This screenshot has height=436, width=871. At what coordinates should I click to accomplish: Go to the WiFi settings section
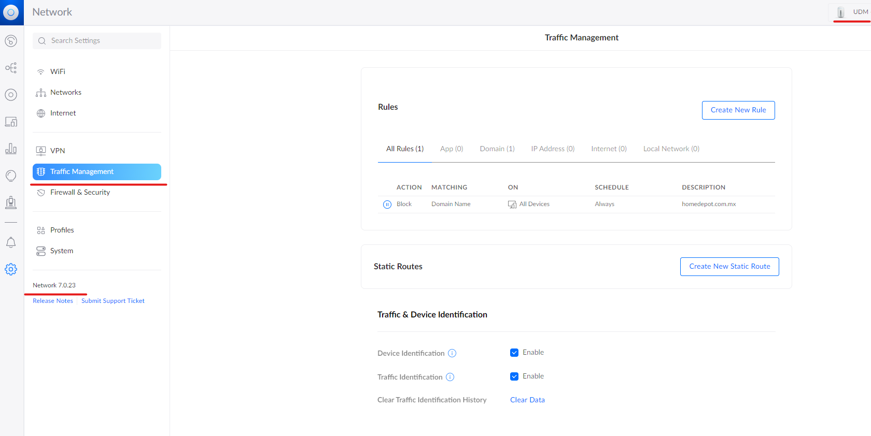pyautogui.click(x=58, y=71)
